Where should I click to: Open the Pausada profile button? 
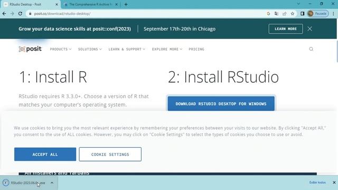pyautogui.click(x=318, y=14)
